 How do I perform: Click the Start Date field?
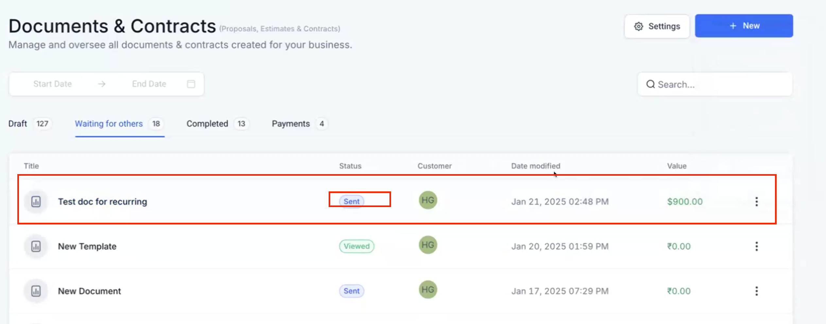52,84
